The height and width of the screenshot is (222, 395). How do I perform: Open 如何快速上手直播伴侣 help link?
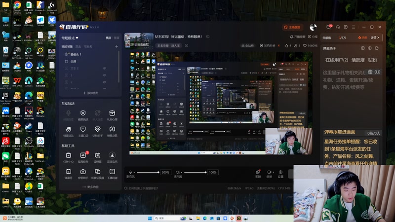click(x=141, y=188)
